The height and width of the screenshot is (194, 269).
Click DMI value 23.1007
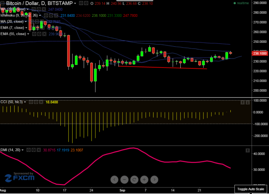point(77,150)
